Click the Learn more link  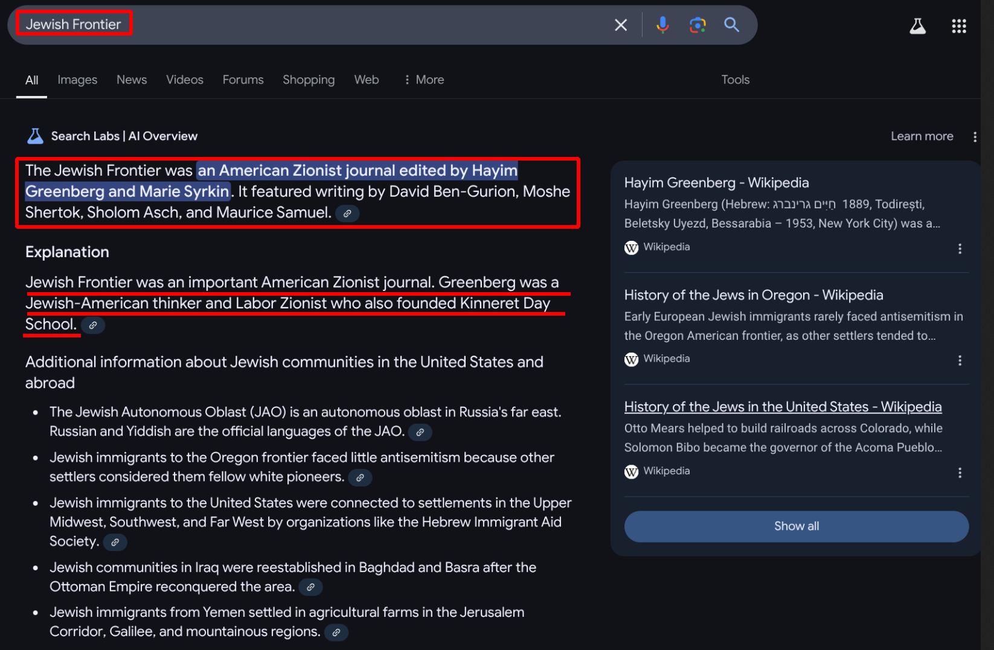(x=922, y=136)
